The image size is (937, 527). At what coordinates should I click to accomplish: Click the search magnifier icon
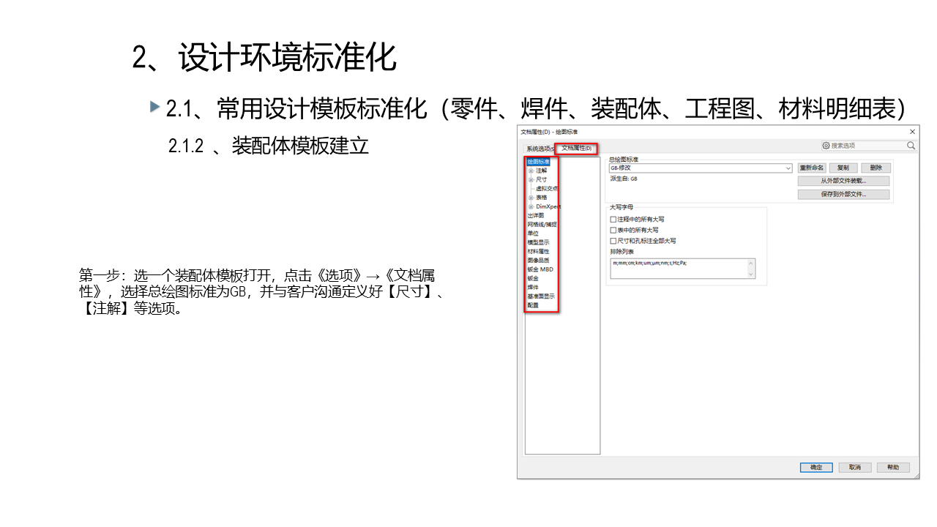click(911, 146)
